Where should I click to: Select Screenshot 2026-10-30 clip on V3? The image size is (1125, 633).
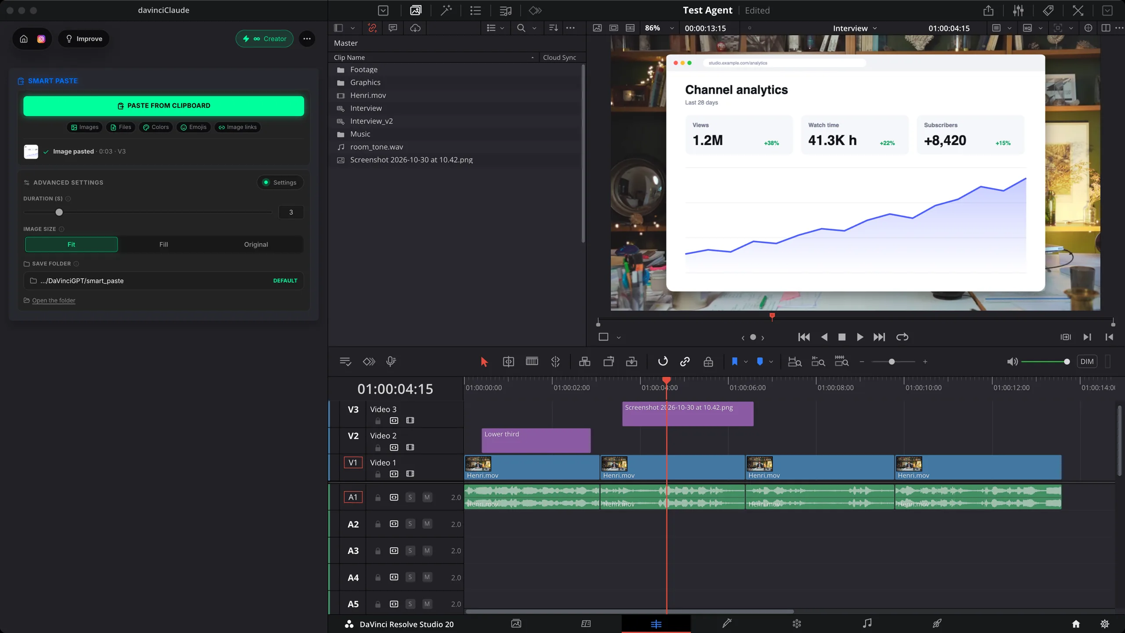(x=688, y=414)
